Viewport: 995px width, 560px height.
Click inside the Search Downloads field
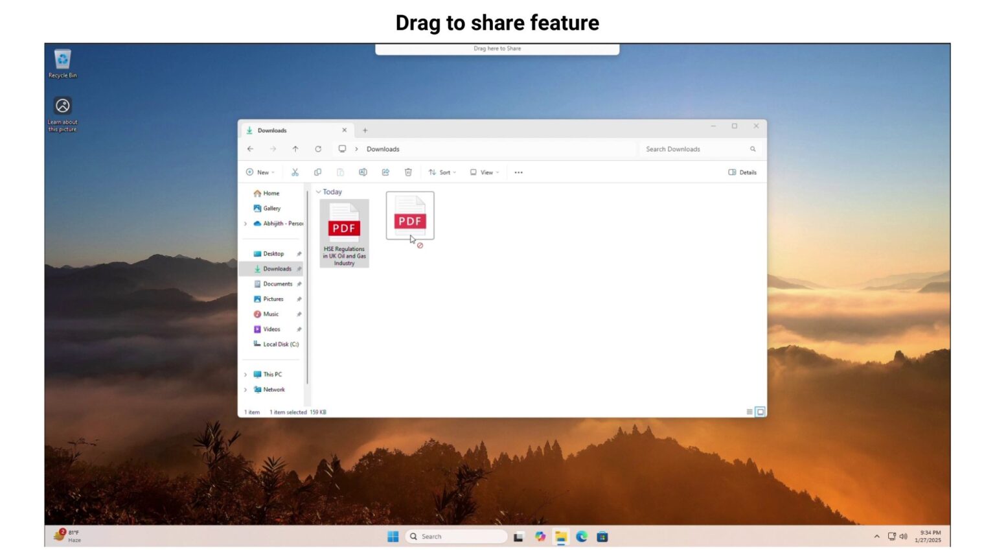pos(690,148)
